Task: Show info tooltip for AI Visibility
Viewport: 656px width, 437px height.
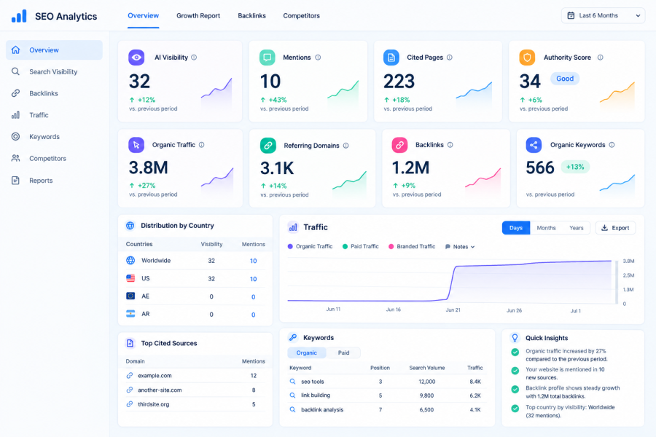Action: point(194,58)
